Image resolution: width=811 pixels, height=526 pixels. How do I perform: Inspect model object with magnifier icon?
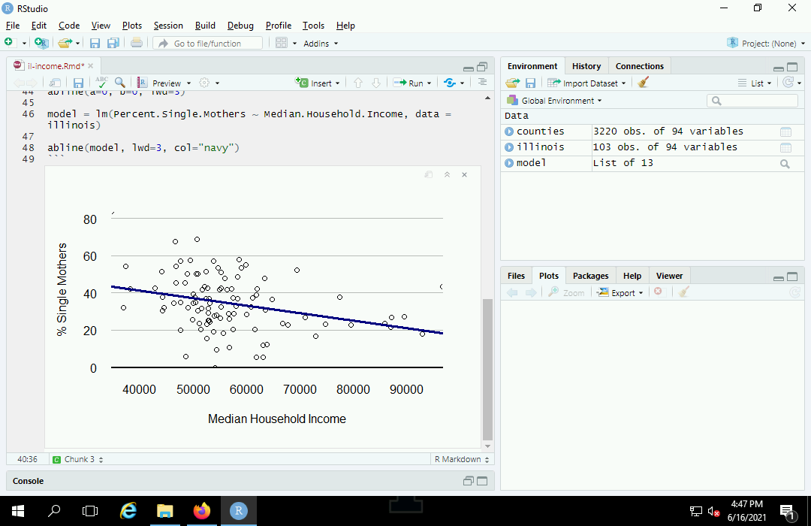click(x=785, y=164)
